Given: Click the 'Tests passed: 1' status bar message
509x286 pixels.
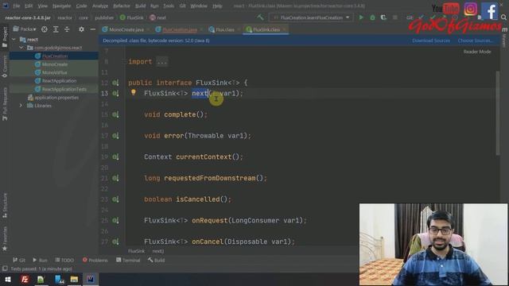Looking at the screenshot, I should tap(41, 269).
